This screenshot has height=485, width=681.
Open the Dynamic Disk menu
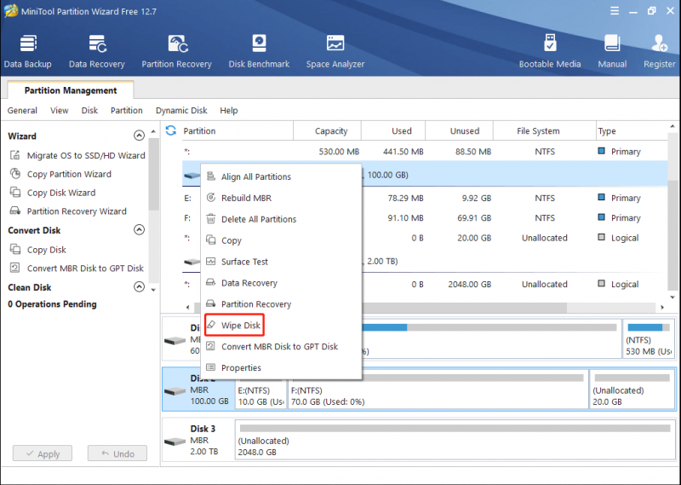coord(181,111)
